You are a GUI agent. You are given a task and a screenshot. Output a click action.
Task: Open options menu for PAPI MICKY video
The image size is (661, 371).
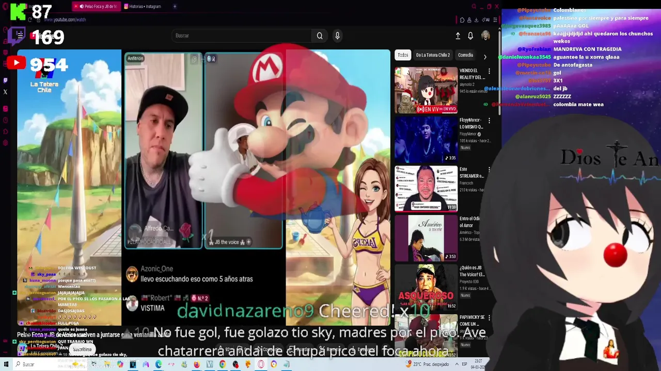(489, 318)
